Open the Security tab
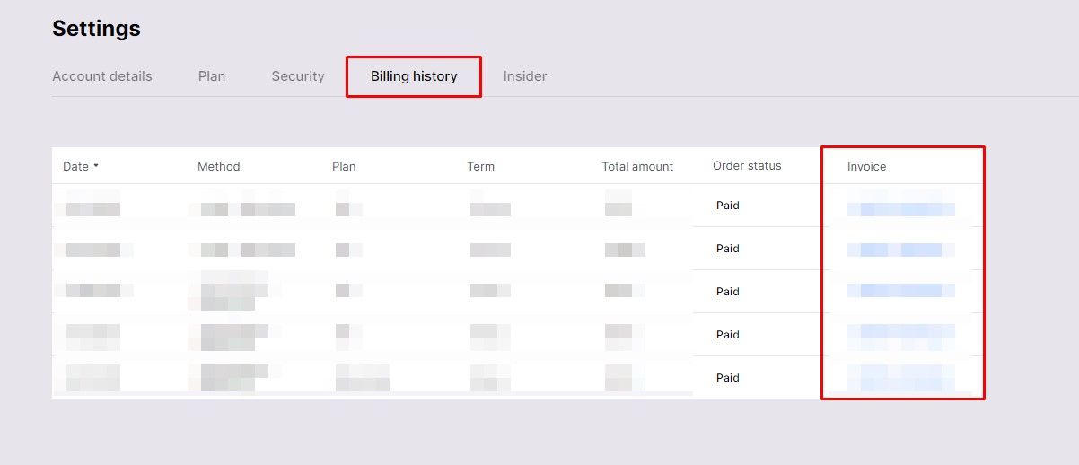 (x=298, y=76)
